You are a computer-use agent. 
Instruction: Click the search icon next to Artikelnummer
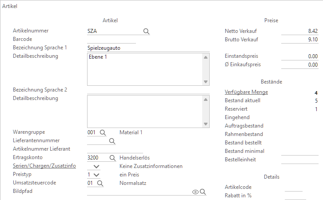tap(146, 31)
